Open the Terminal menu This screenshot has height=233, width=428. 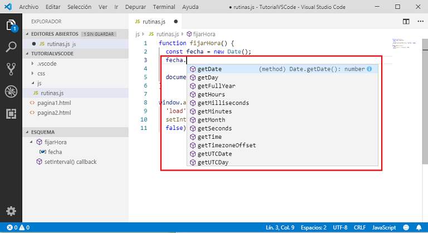click(164, 7)
